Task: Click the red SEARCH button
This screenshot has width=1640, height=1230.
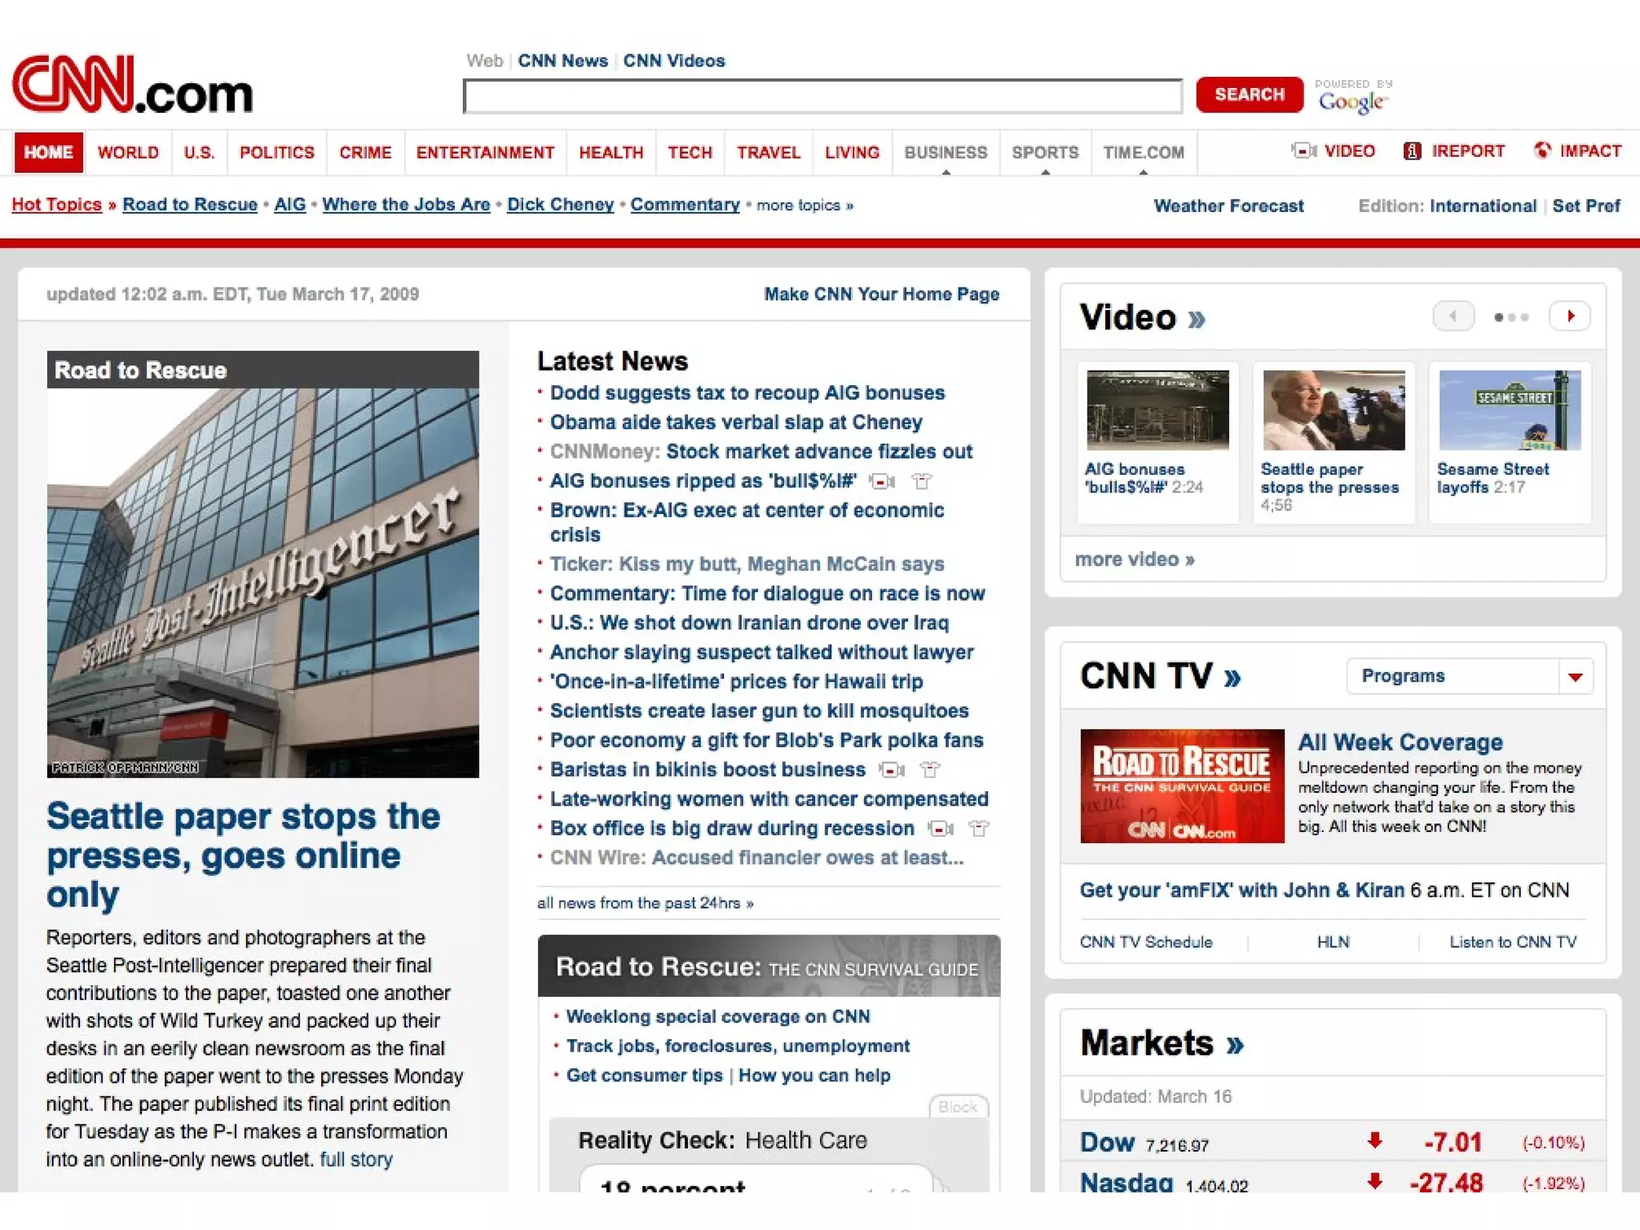Action: [1249, 94]
